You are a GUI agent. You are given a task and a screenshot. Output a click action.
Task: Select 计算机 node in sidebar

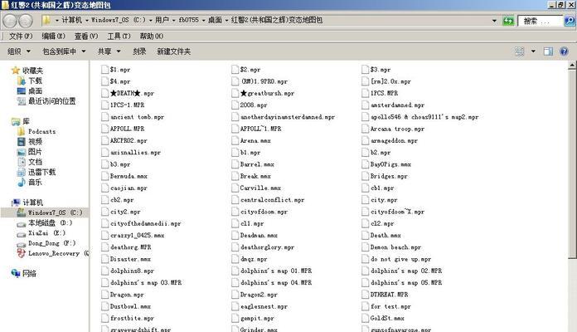point(27,203)
